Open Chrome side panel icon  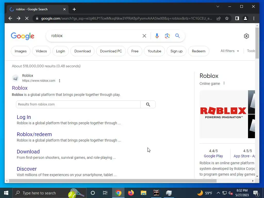237,18
